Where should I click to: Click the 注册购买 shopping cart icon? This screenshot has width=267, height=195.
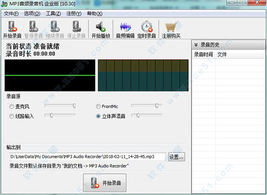tap(171, 27)
